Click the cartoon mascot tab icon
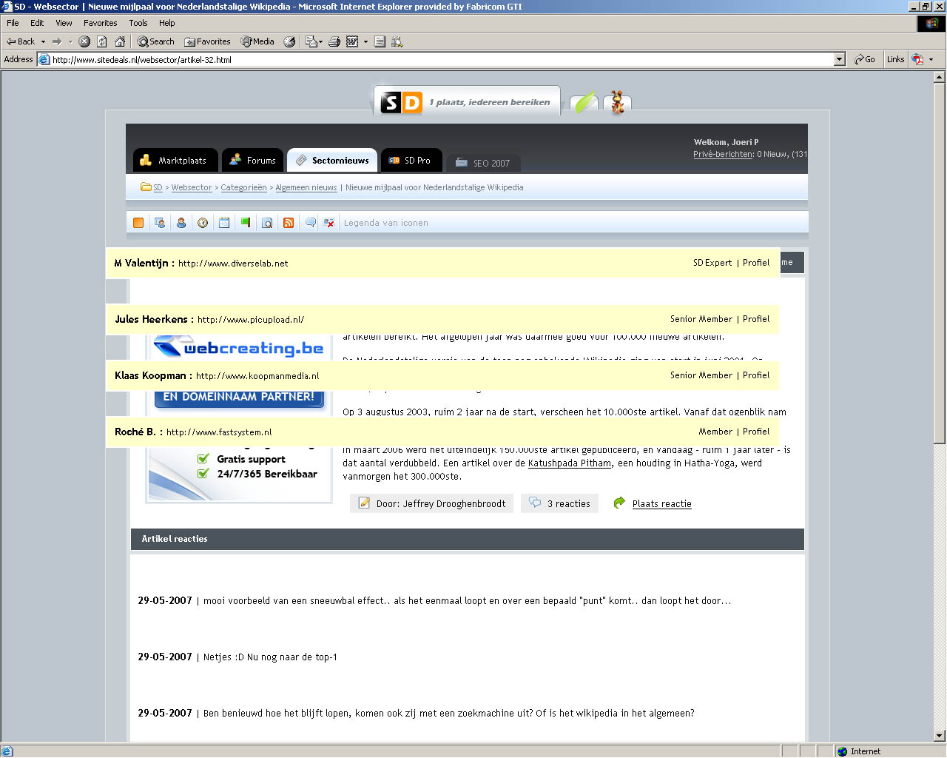Image resolution: width=947 pixels, height=758 pixels. [x=617, y=102]
